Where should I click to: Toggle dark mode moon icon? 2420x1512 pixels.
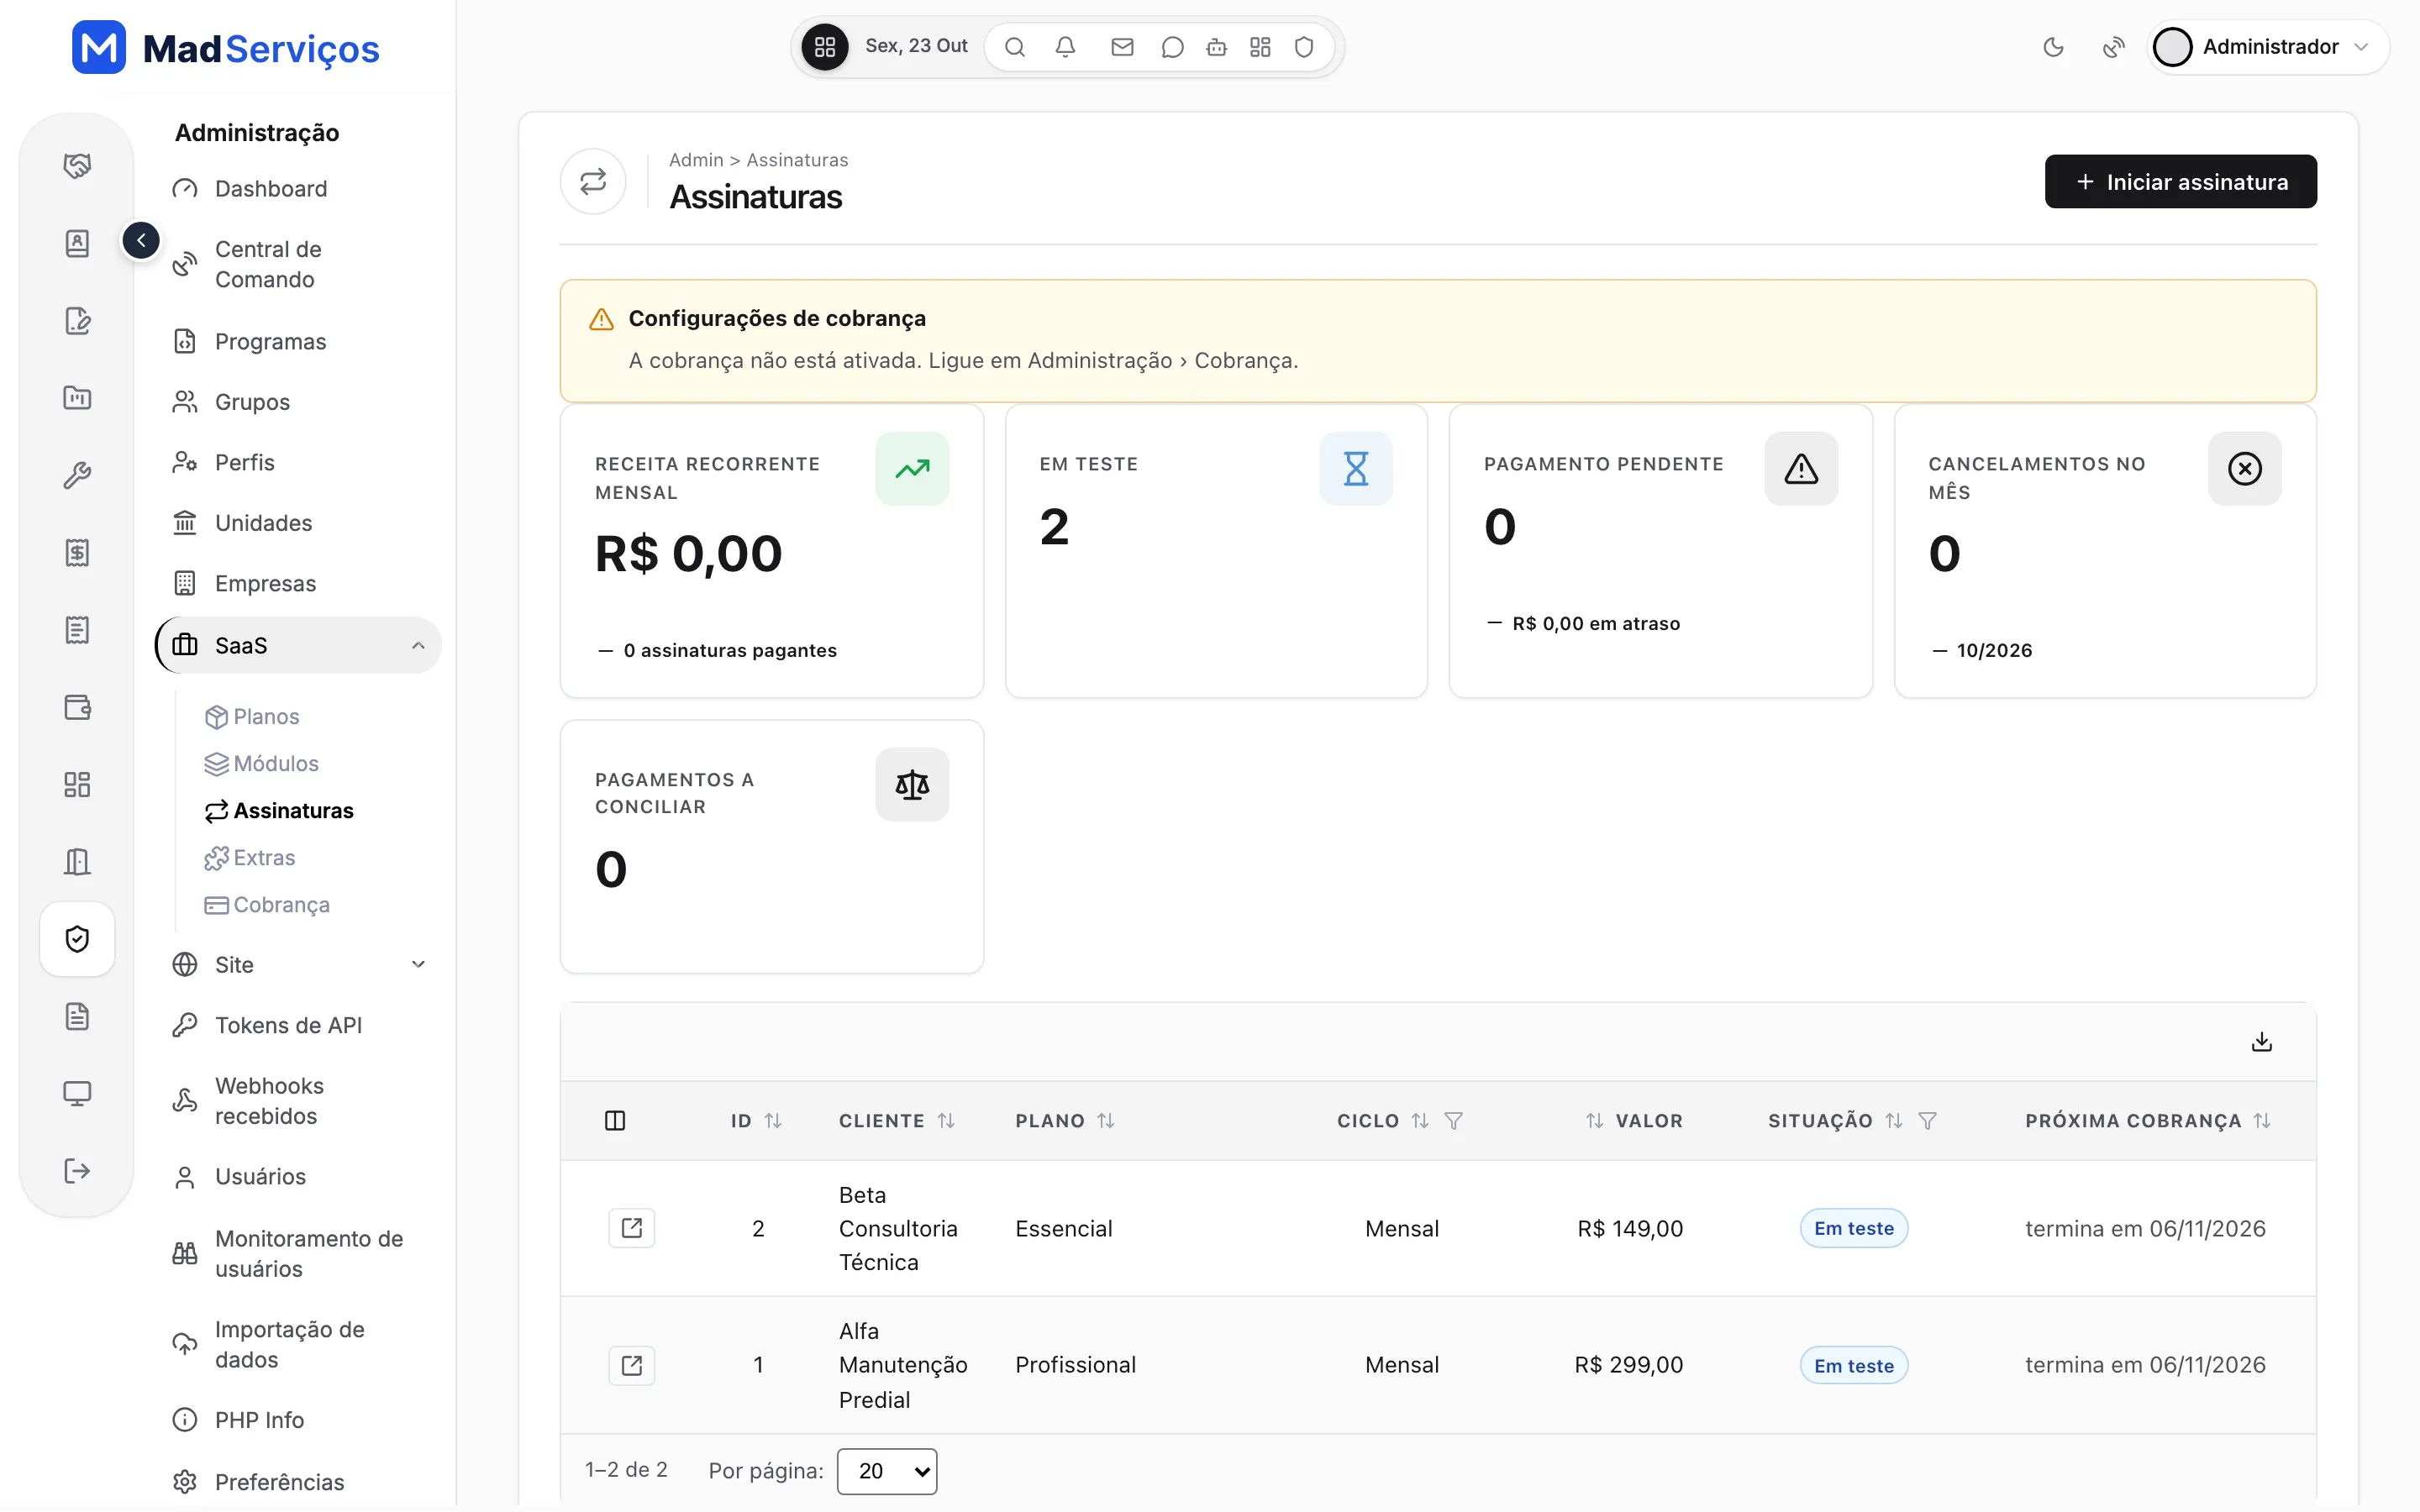coord(2053,47)
